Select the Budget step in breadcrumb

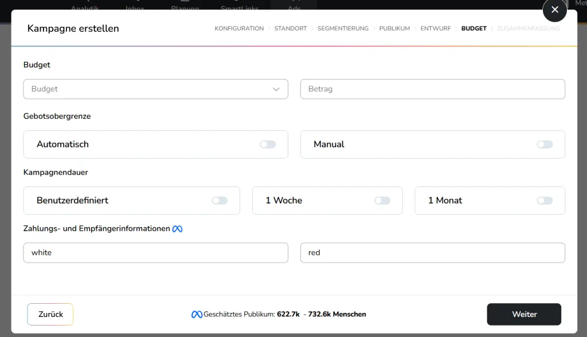click(473, 29)
